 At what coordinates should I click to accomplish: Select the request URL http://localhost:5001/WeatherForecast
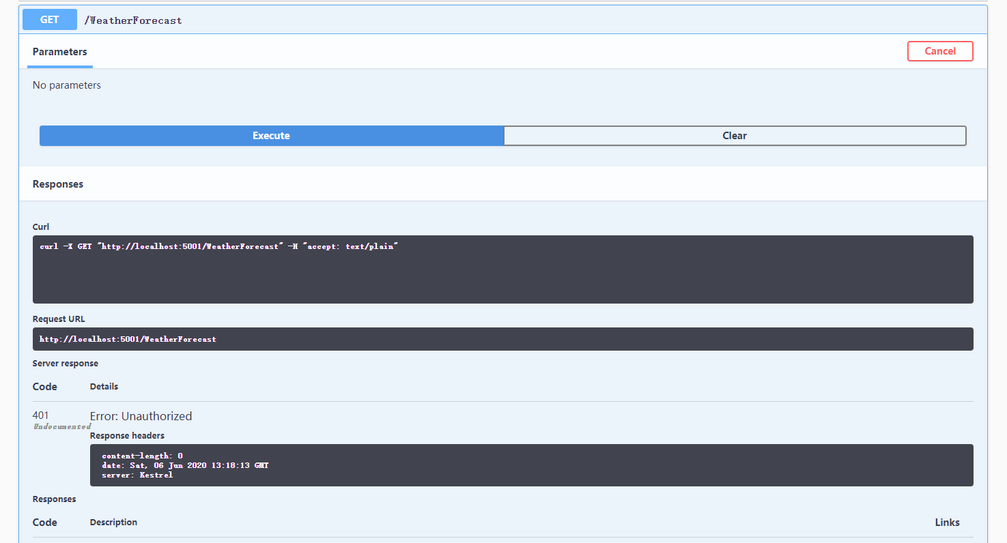(x=128, y=339)
